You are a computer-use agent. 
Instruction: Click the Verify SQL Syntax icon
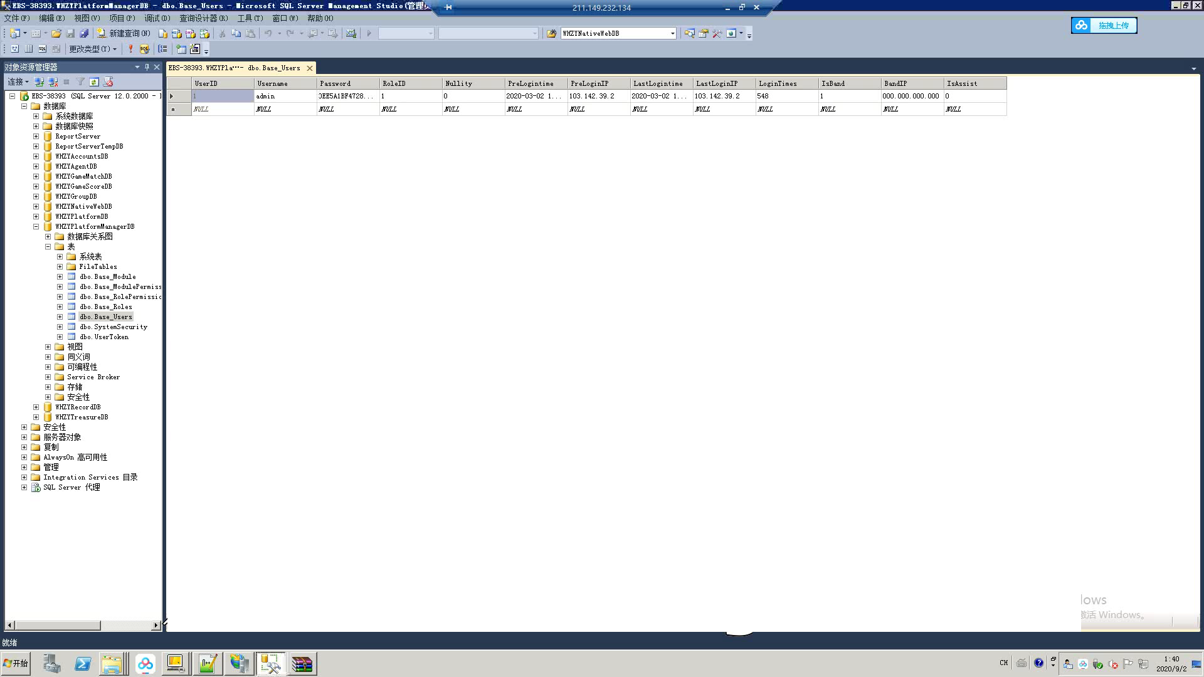click(144, 49)
